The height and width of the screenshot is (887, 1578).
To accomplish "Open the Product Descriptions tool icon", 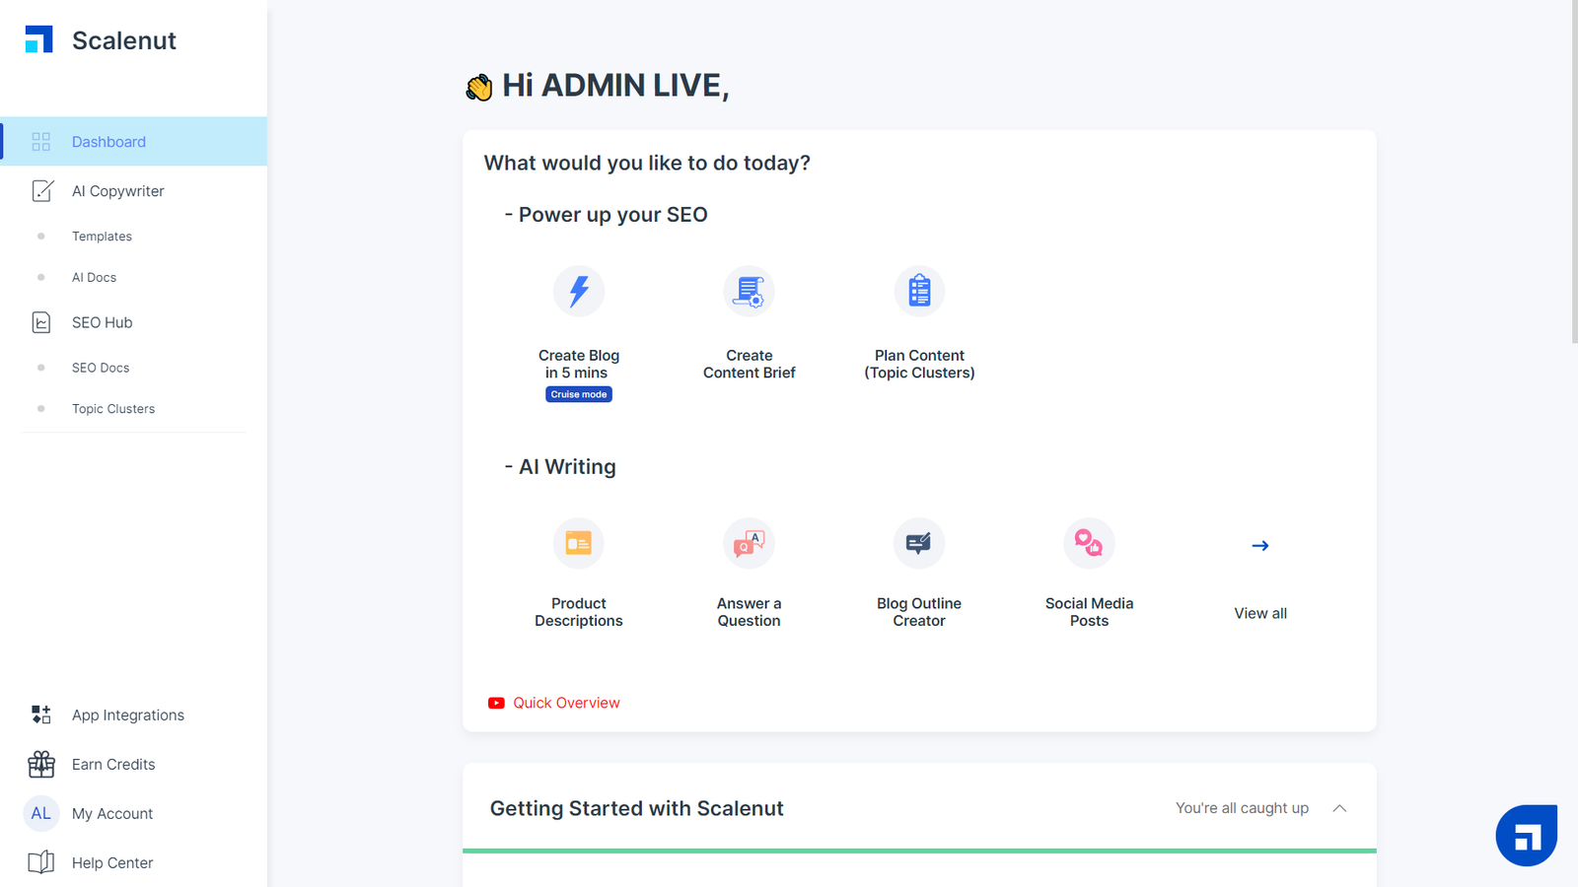I will [579, 543].
